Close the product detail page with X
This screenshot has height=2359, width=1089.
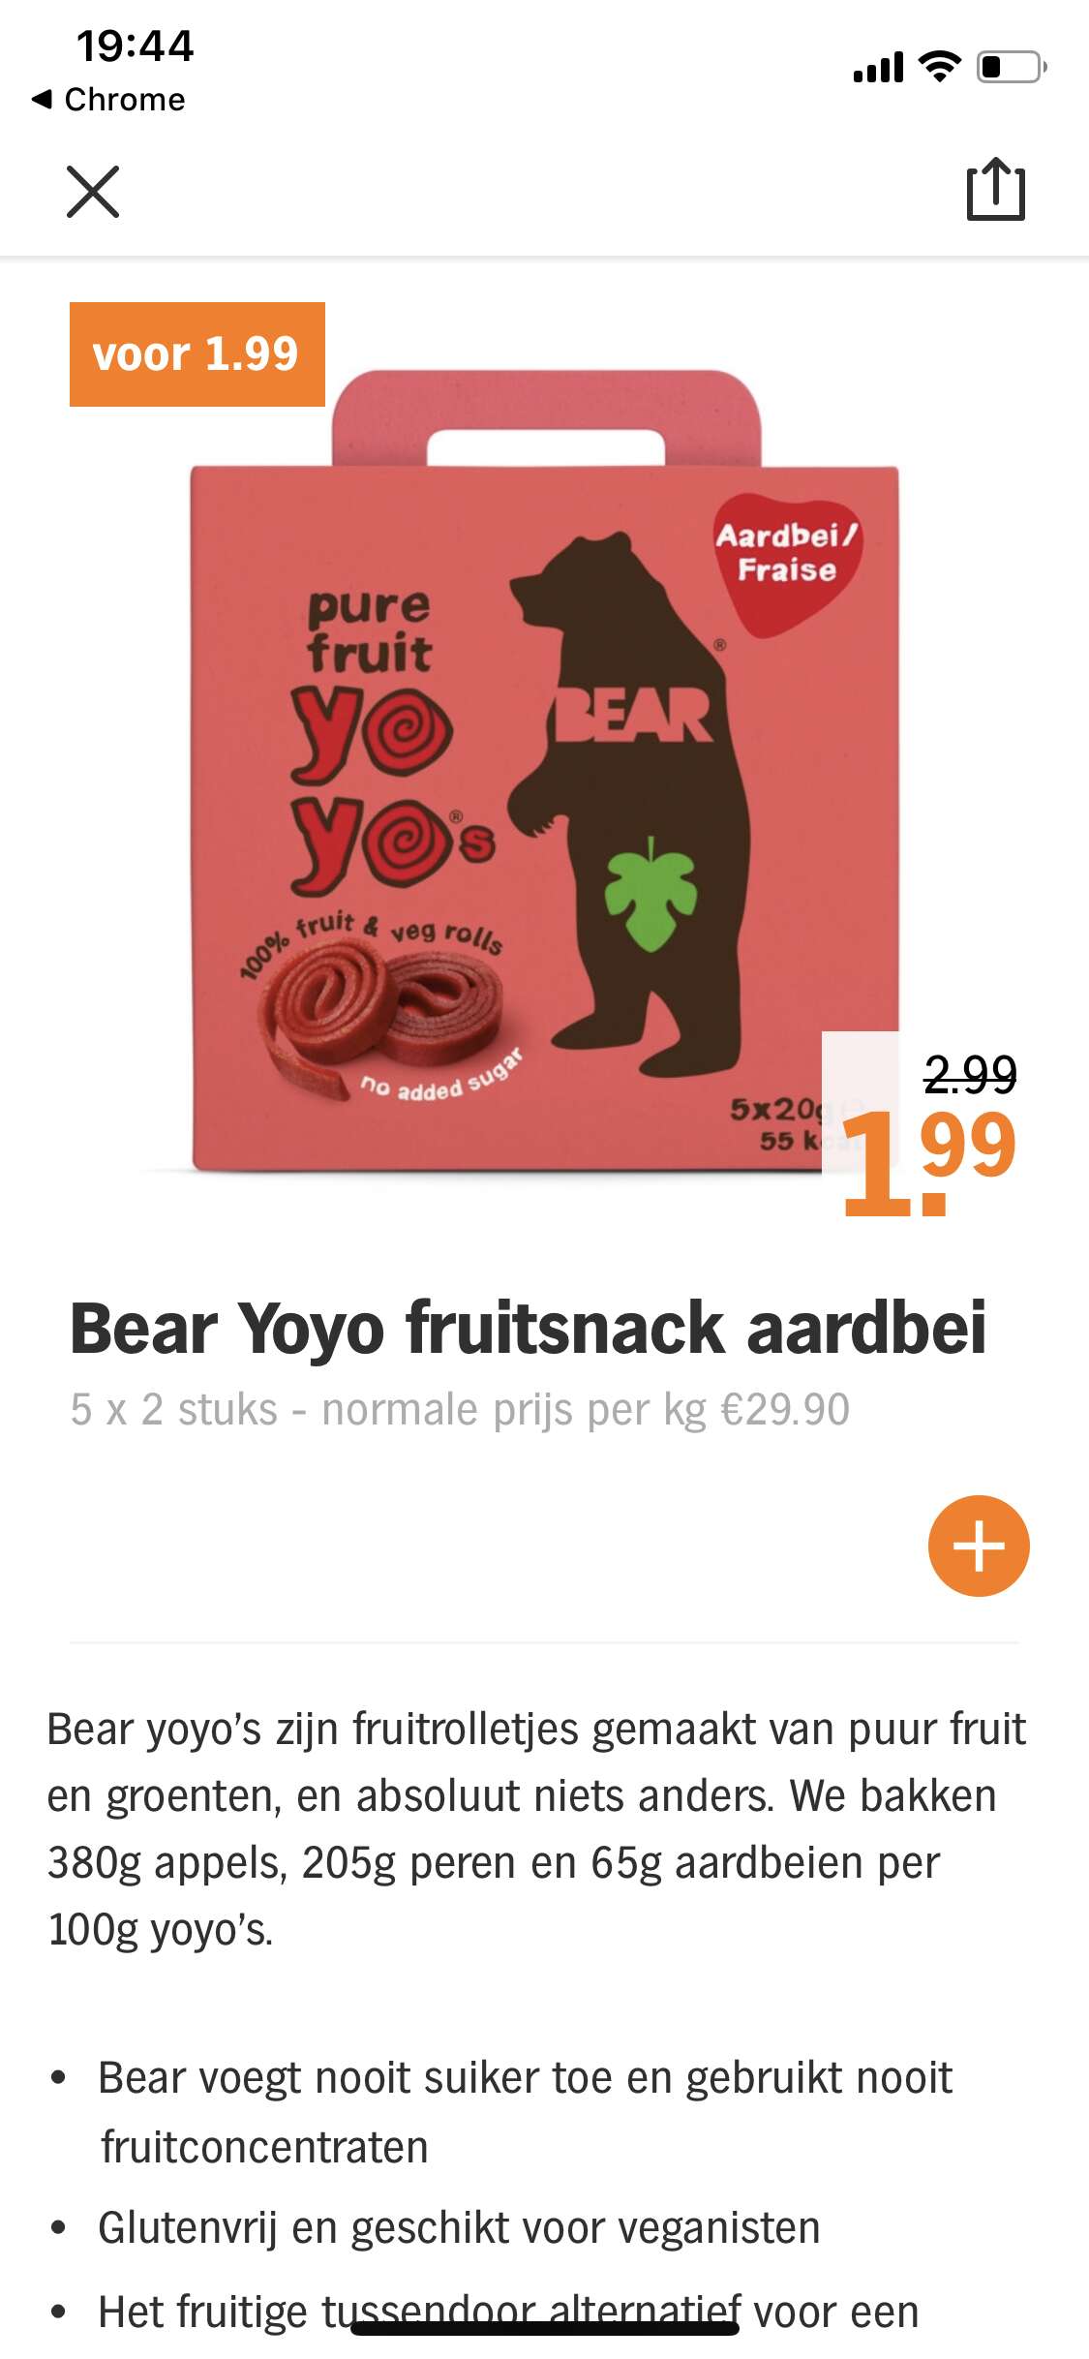(x=93, y=192)
